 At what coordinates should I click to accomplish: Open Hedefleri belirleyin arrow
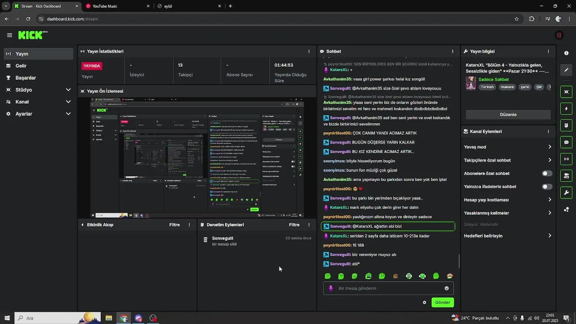[x=549, y=236]
